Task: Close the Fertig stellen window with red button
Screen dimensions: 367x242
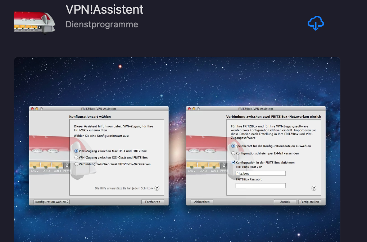Action: pos(189,109)
